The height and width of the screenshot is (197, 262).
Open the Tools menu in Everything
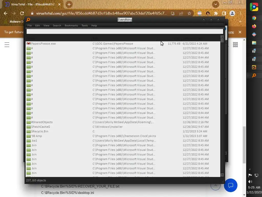(84, 25)
